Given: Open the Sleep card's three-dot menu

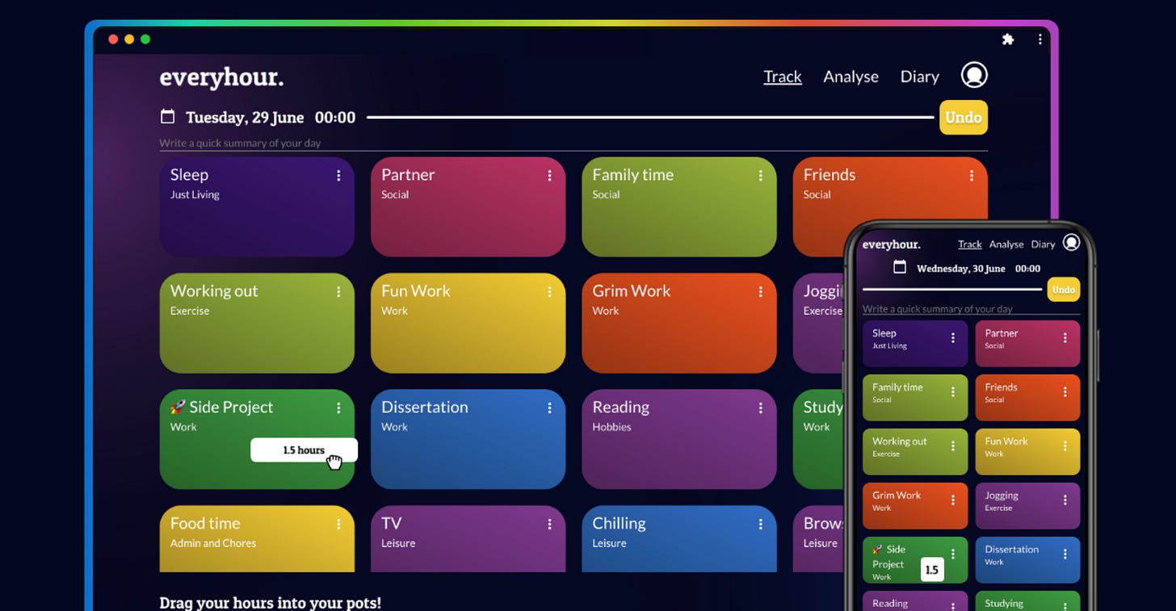Looking at the screenshot, I should 338,175.
